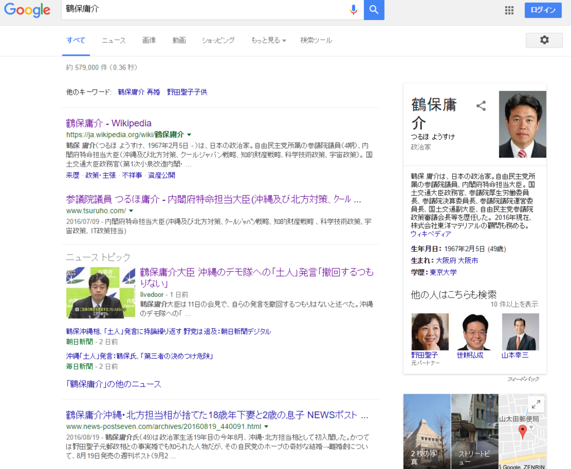Open the 資産公開 sitelink

(x=161, y=175)
